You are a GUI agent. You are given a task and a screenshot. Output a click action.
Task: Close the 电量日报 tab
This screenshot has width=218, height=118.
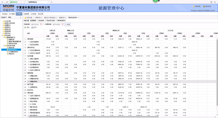point(65,18)
